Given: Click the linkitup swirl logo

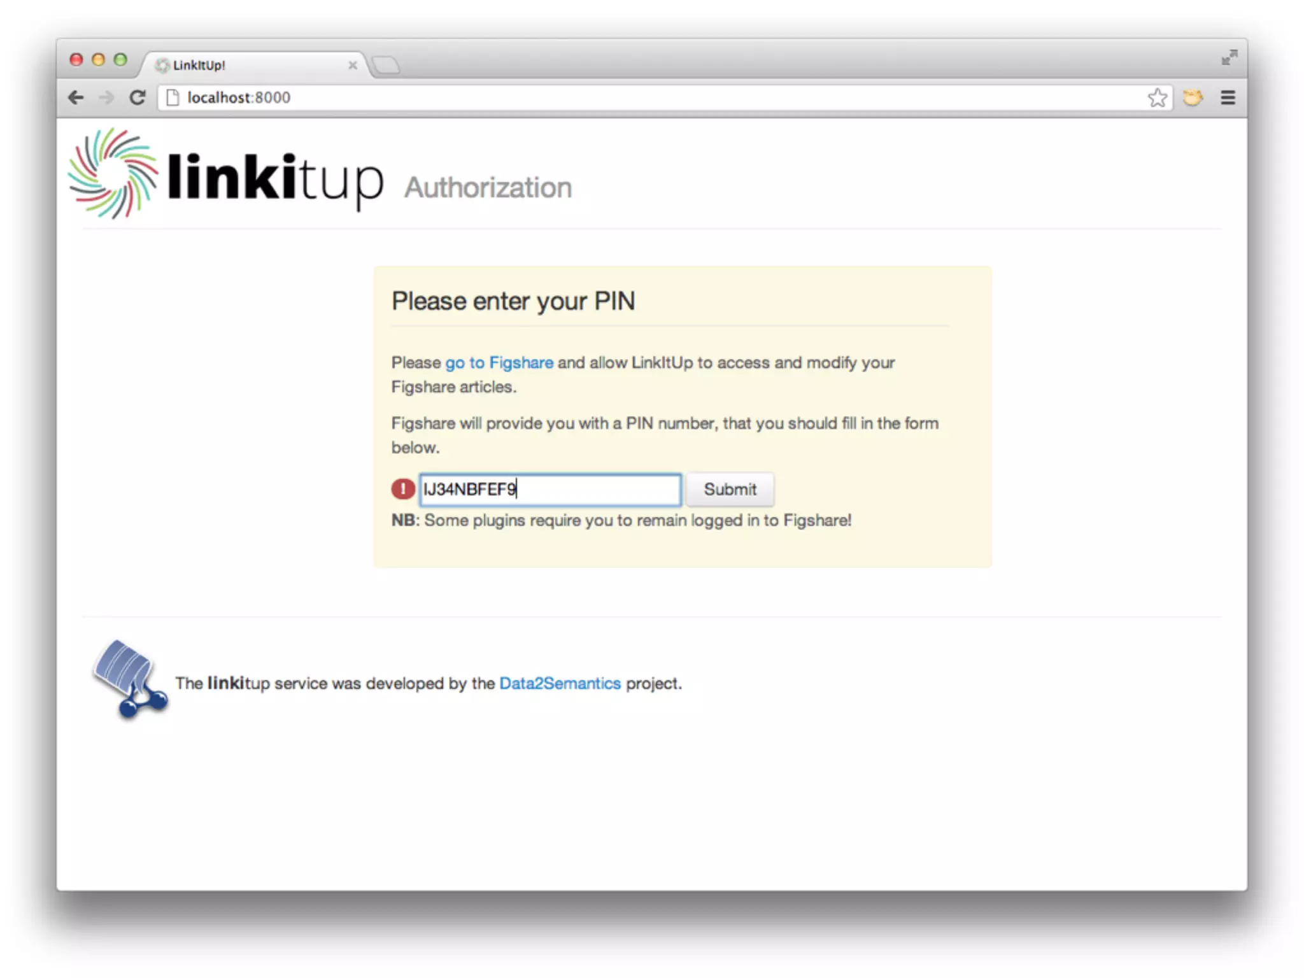Looking at the screenshot, I should (x=113, y=173).
